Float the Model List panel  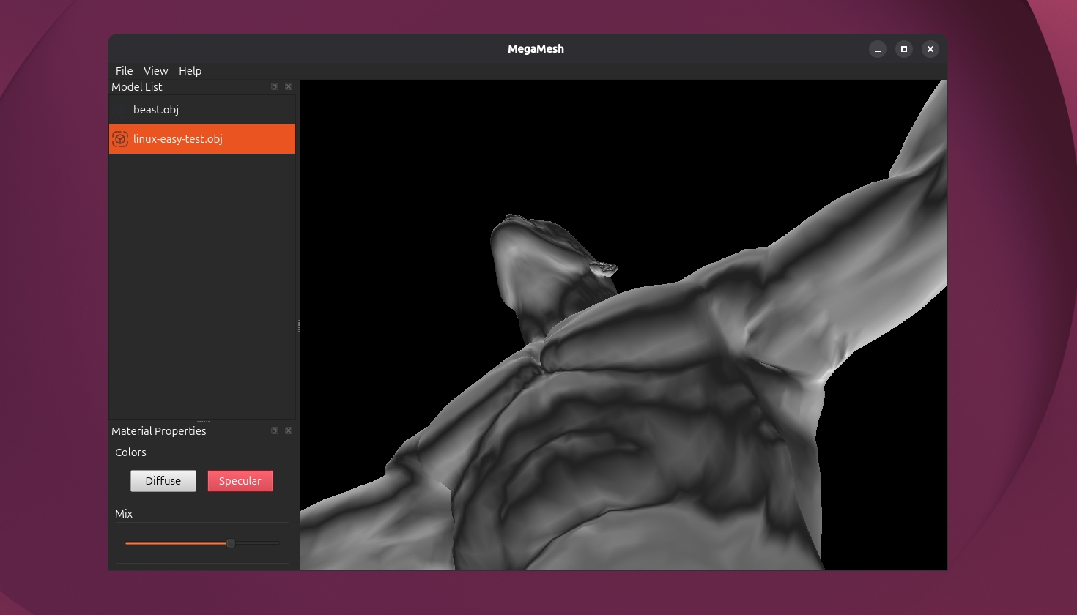(275, 86)
